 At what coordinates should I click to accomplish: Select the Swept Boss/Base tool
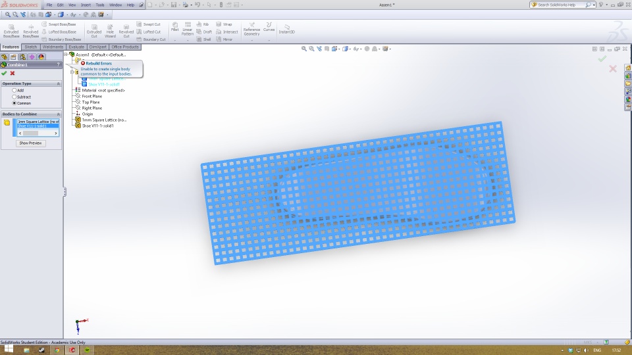point(59,24)
